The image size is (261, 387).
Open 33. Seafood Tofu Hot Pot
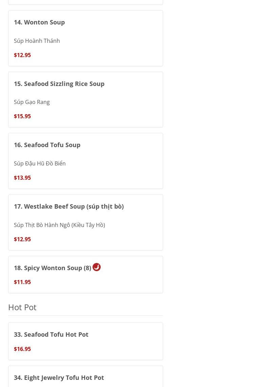click(x=51, y=334)
